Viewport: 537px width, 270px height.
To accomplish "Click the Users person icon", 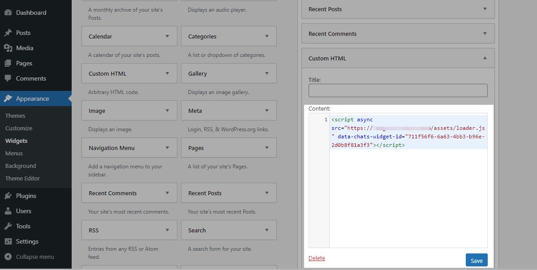I will 8,211.
